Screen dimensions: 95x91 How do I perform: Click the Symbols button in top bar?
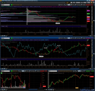78,2
